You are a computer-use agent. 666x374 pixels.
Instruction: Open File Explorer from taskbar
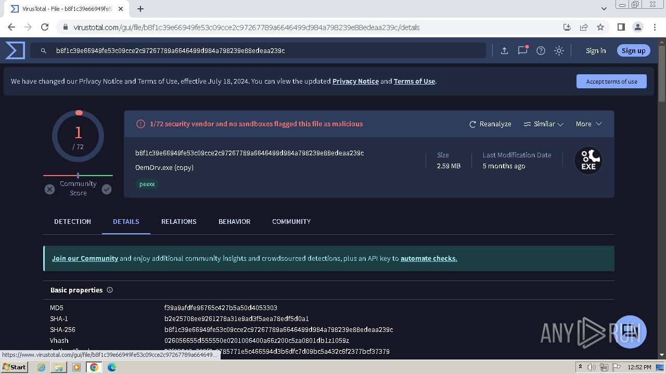59,367
